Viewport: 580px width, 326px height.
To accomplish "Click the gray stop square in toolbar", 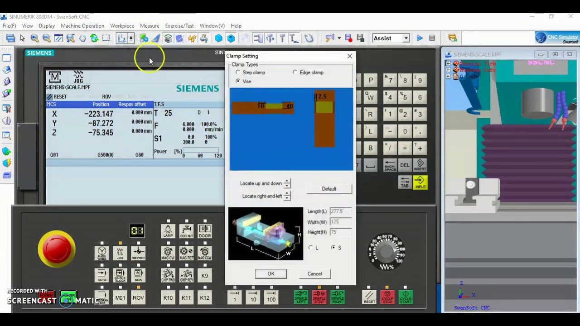I will (x=432, y=38).
